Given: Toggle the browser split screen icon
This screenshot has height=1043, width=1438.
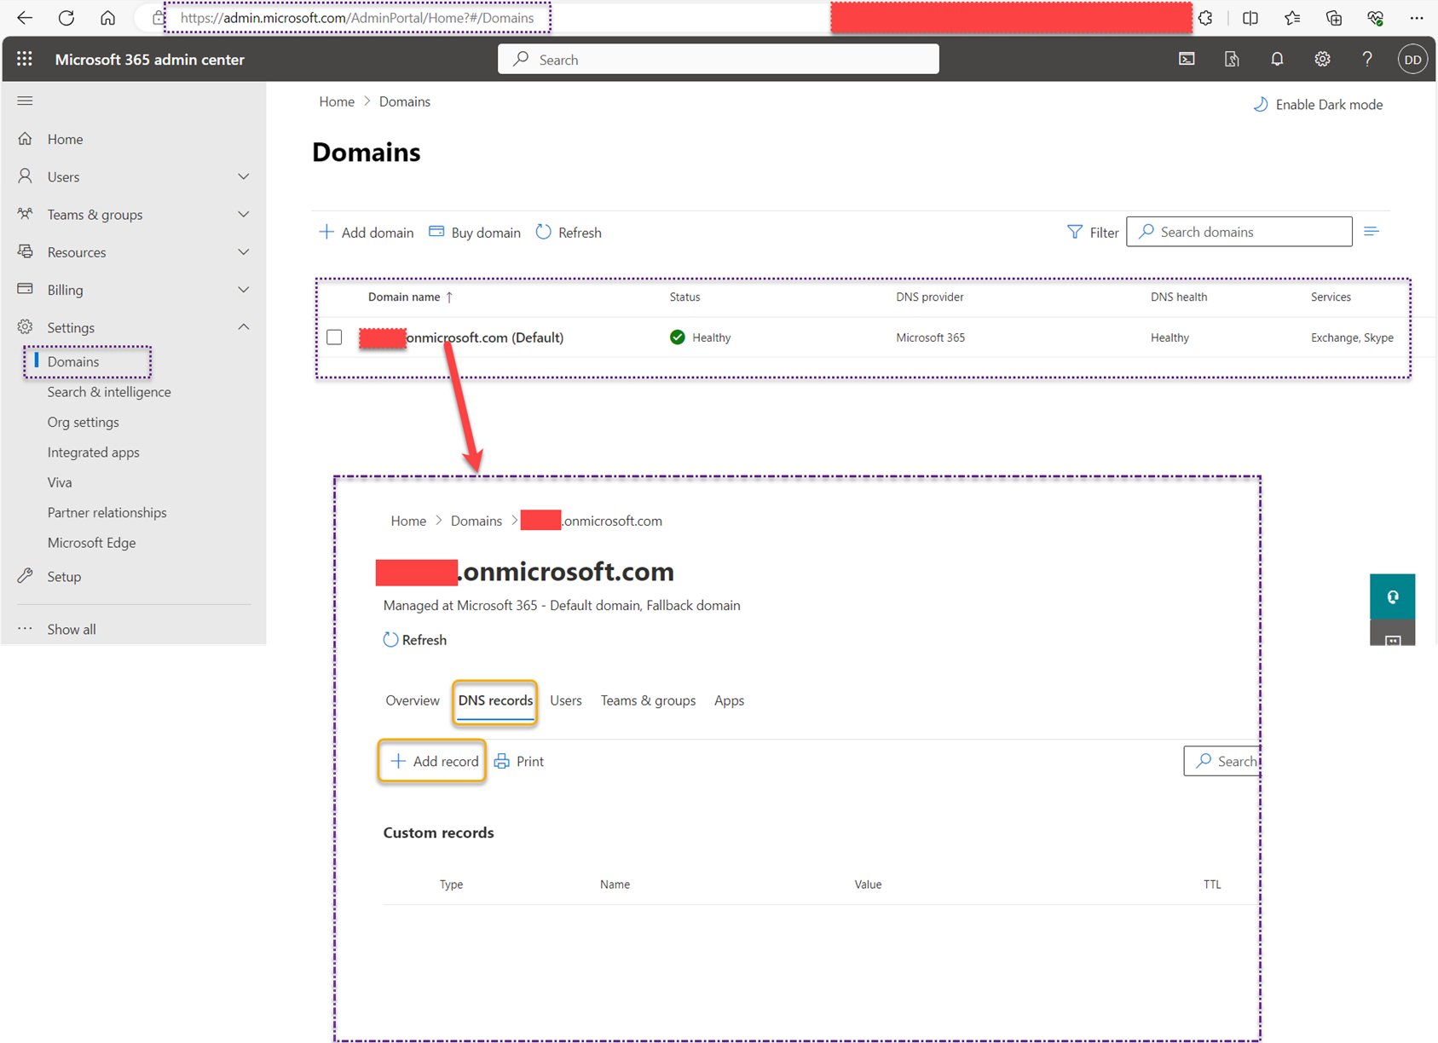Looking at the screenshot, I should coord(1250,18).
